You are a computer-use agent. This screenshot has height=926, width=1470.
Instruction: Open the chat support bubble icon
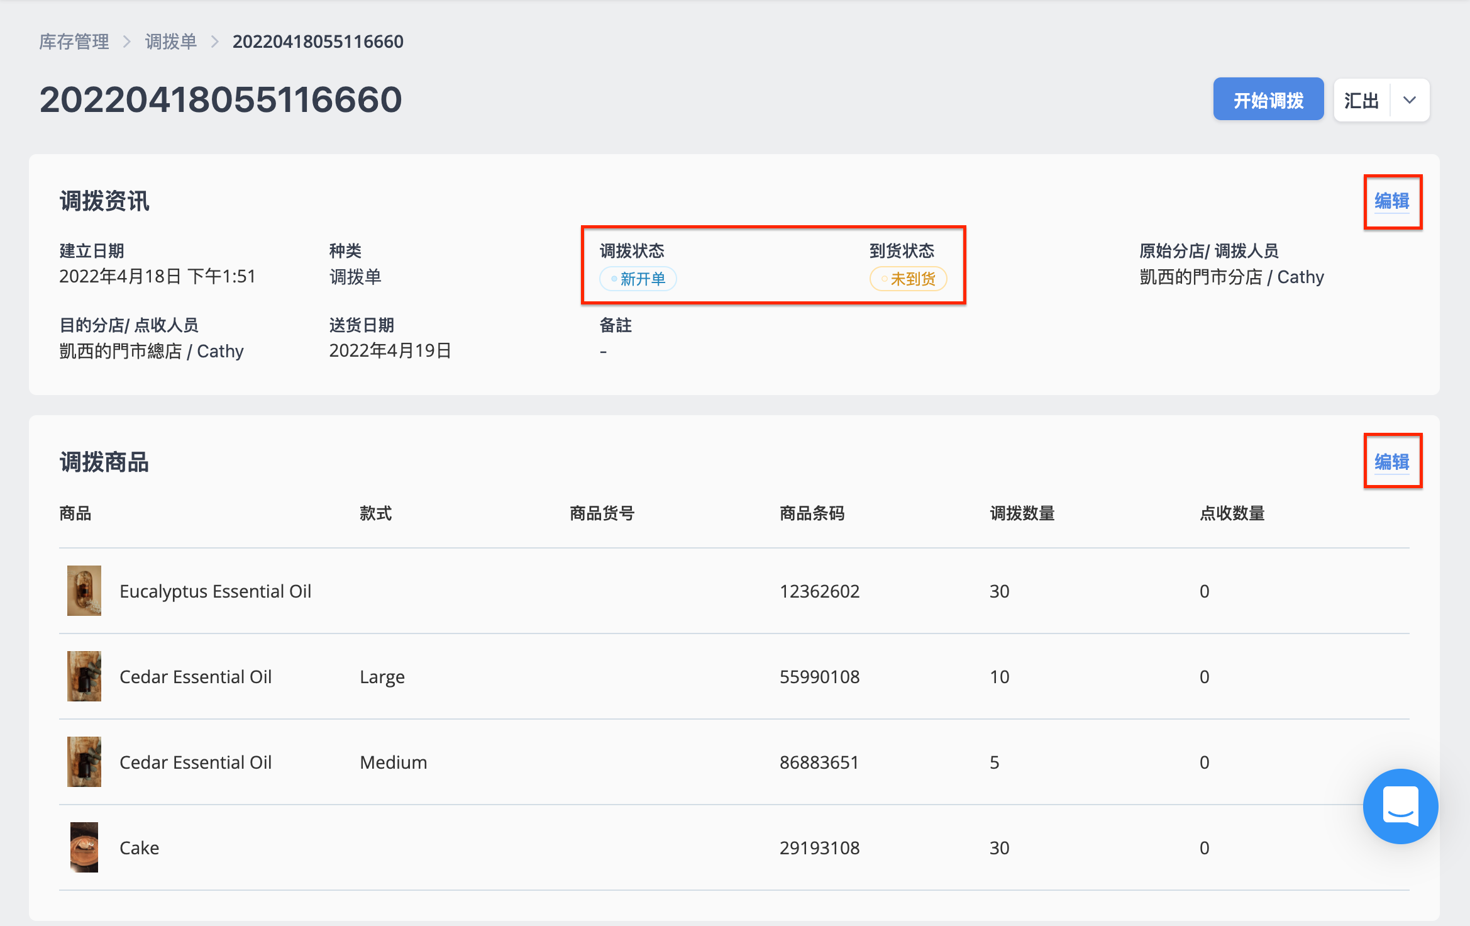click(x=1400, y=806)
